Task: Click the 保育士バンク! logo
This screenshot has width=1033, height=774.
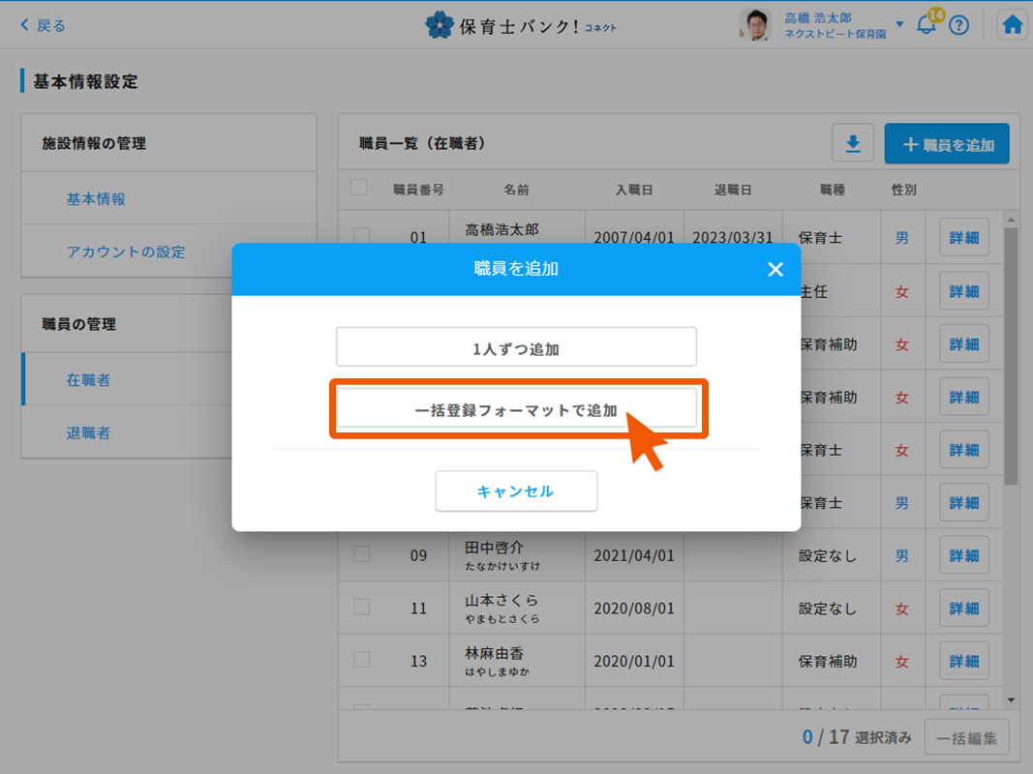Action: click(x=520, y=25)
